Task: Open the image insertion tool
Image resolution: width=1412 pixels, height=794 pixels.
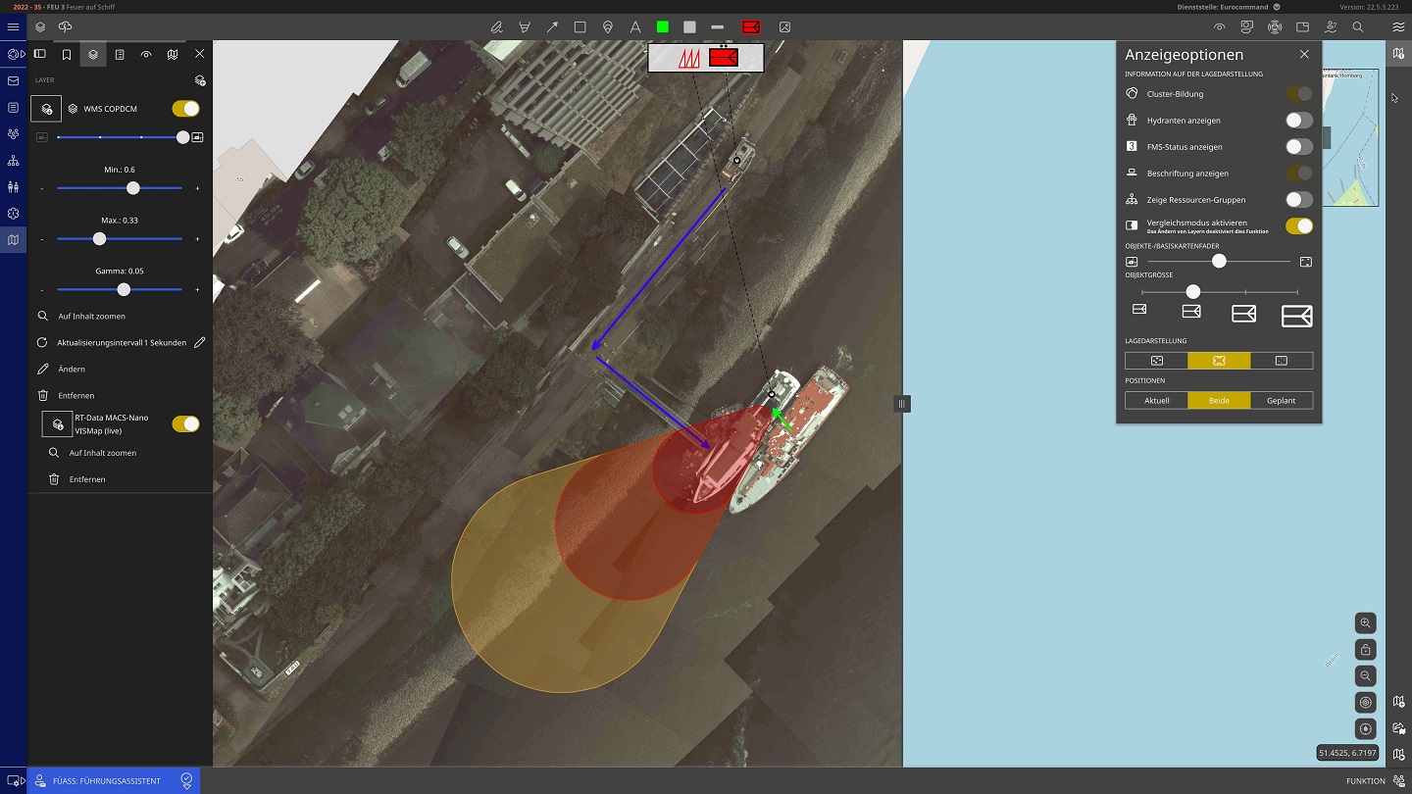Action: click(783, 26)
